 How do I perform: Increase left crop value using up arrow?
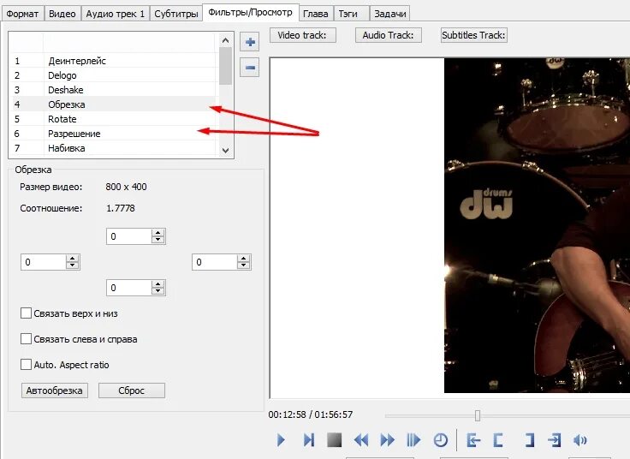72,259
